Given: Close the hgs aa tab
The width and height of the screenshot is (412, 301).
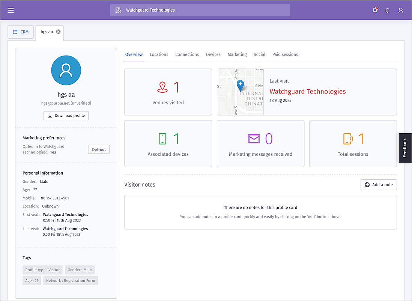Looking at the screenshot, I should click(x=58, y=32).
